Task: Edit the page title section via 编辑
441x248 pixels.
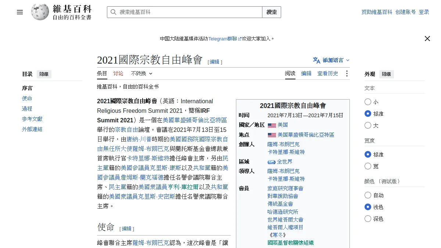Action: pos(215,62)
